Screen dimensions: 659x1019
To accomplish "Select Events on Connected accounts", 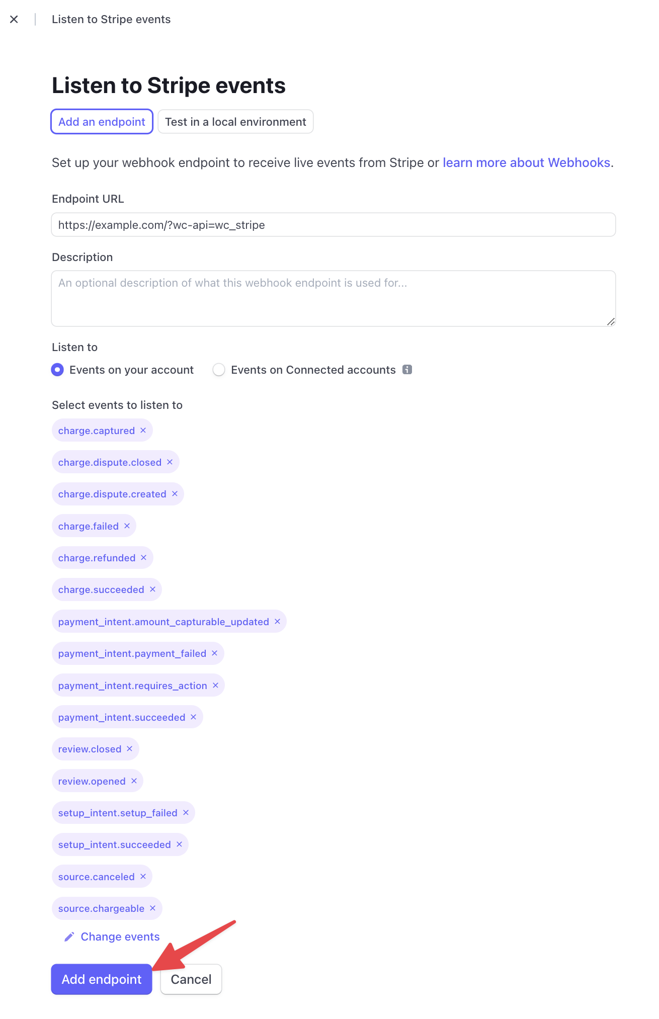I will tap(219, 370).
